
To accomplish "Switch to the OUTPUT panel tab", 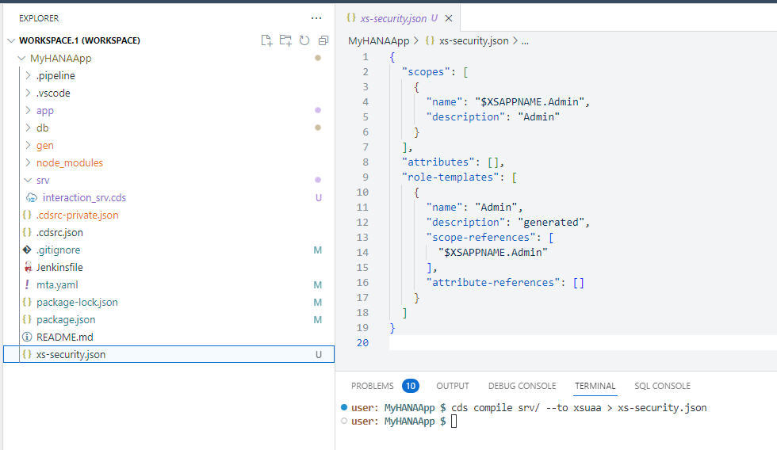I will (453, 386).
